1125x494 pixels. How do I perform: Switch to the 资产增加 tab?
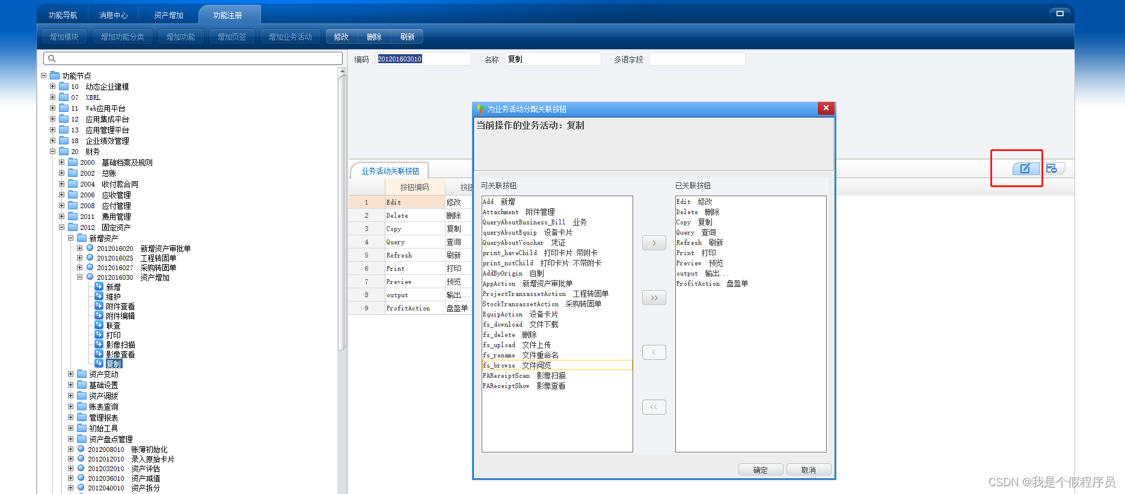click(x=168, y=15)
